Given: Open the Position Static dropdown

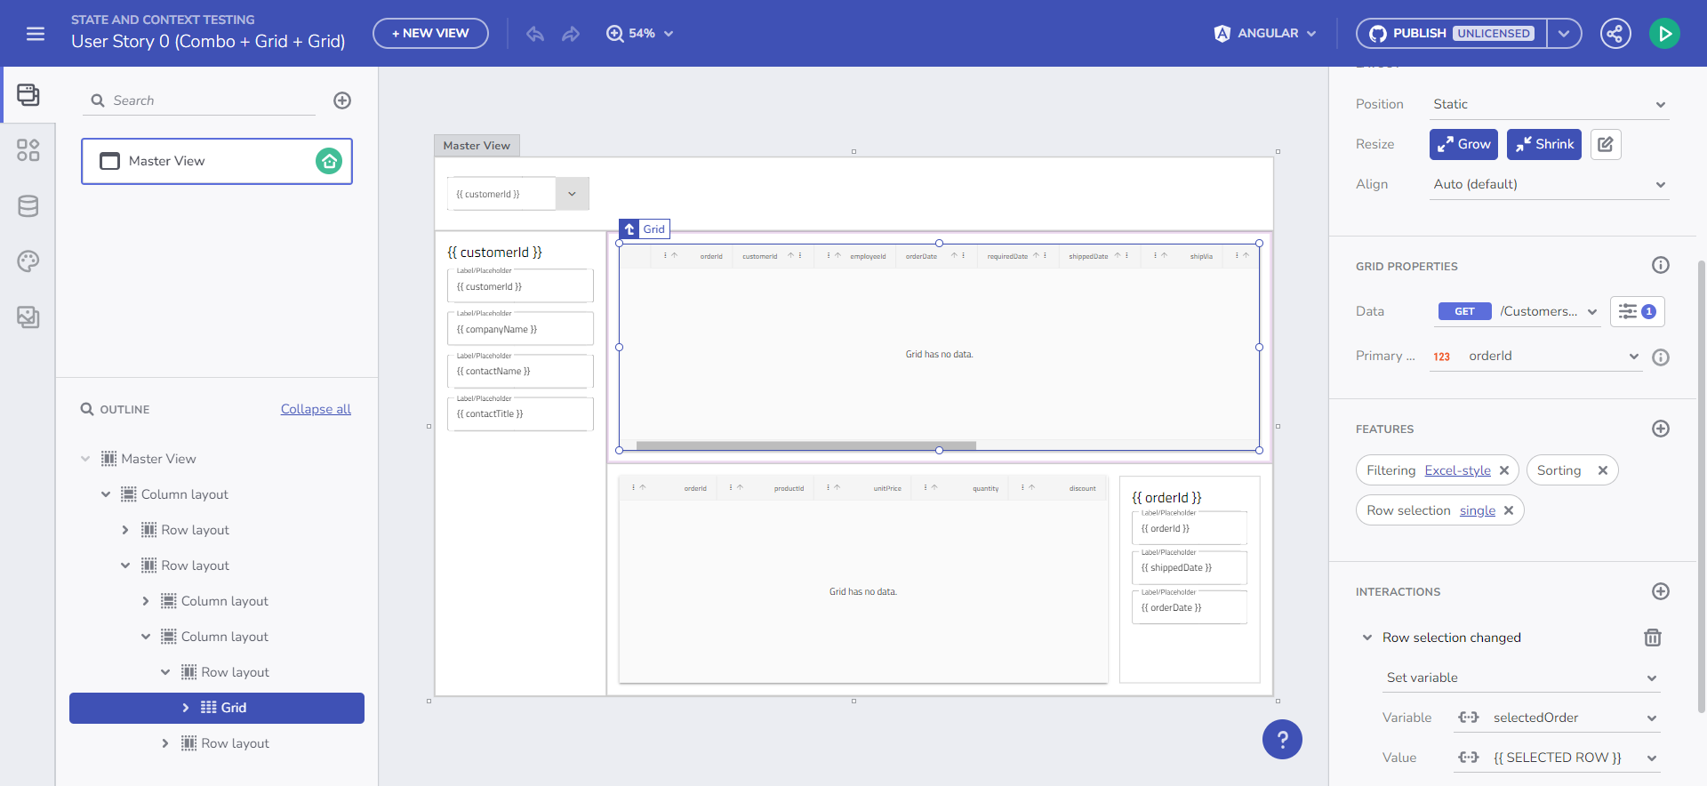Looking at the screenshot, I should coord(1548,104).
